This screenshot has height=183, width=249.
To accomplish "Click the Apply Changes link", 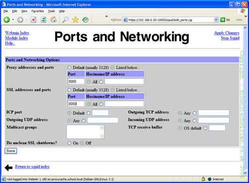I will [x=227, y=33].
